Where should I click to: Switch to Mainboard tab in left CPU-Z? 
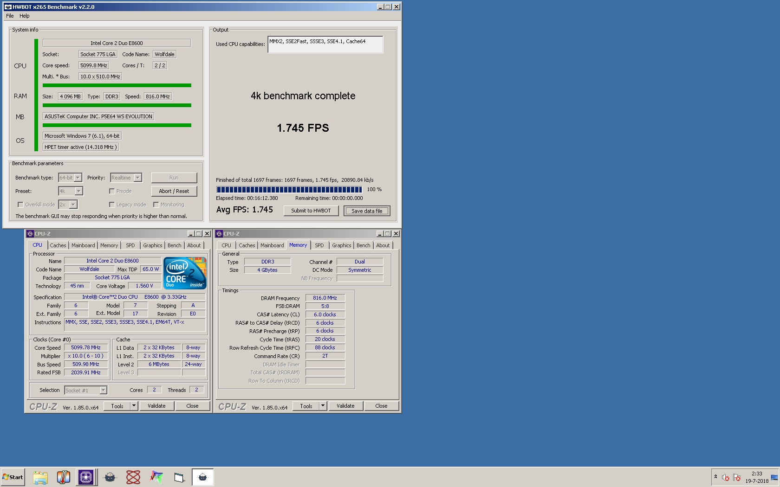coord(83,245)
